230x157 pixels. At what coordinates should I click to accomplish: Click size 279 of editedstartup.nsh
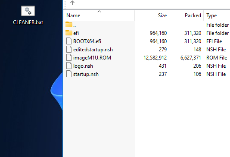[x=163, y=50]
